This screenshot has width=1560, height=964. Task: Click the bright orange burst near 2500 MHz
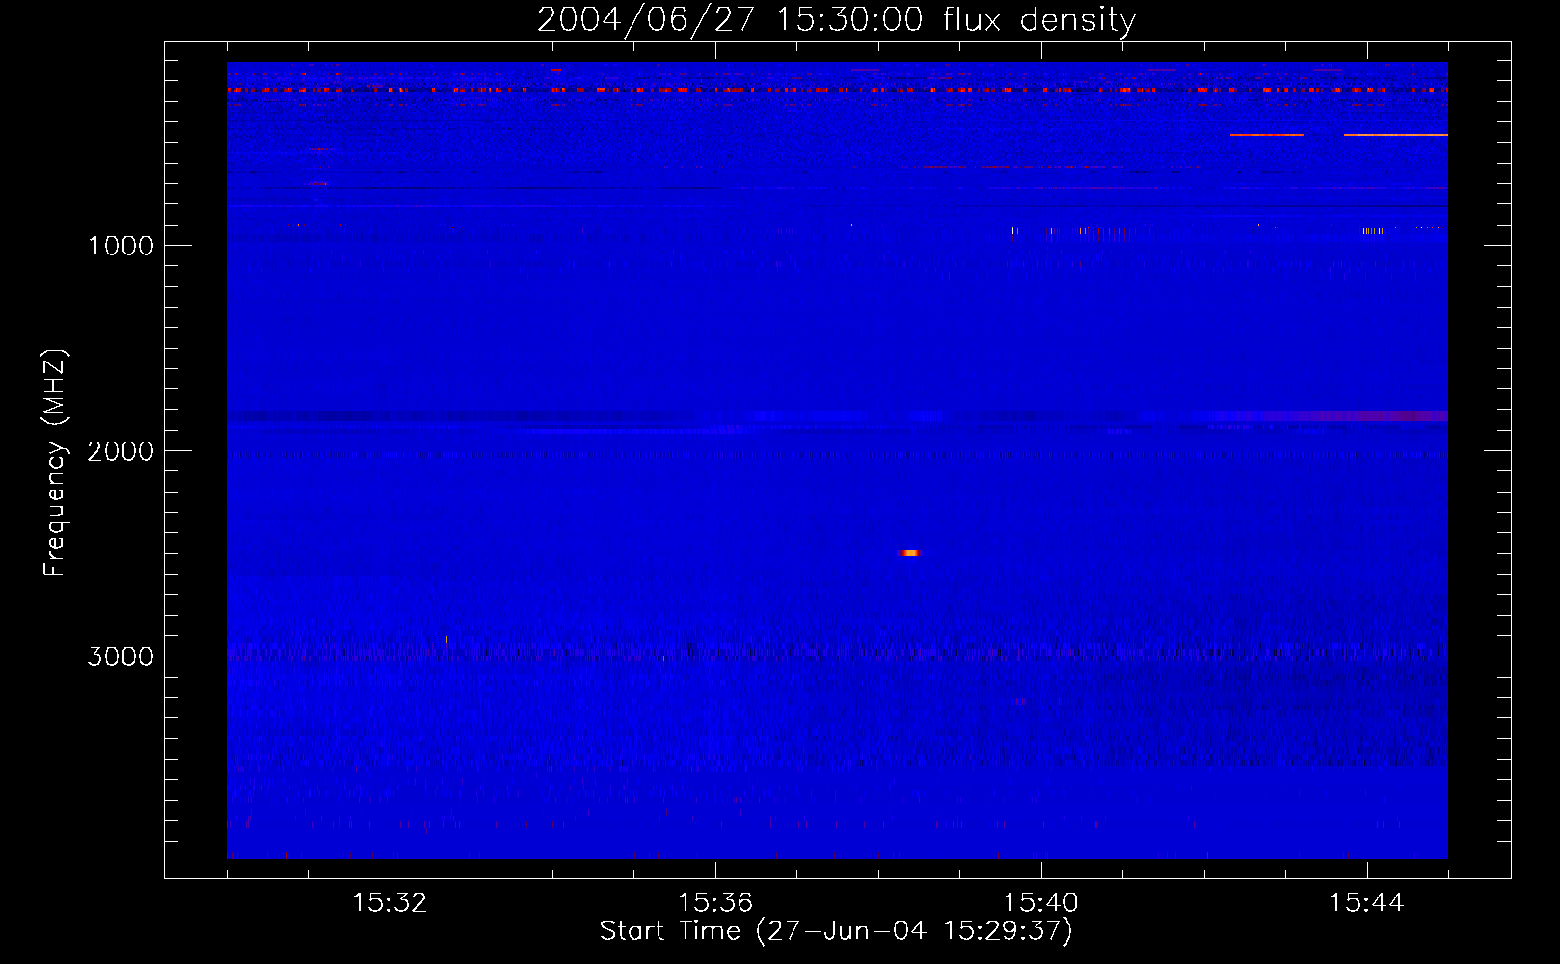909,553
